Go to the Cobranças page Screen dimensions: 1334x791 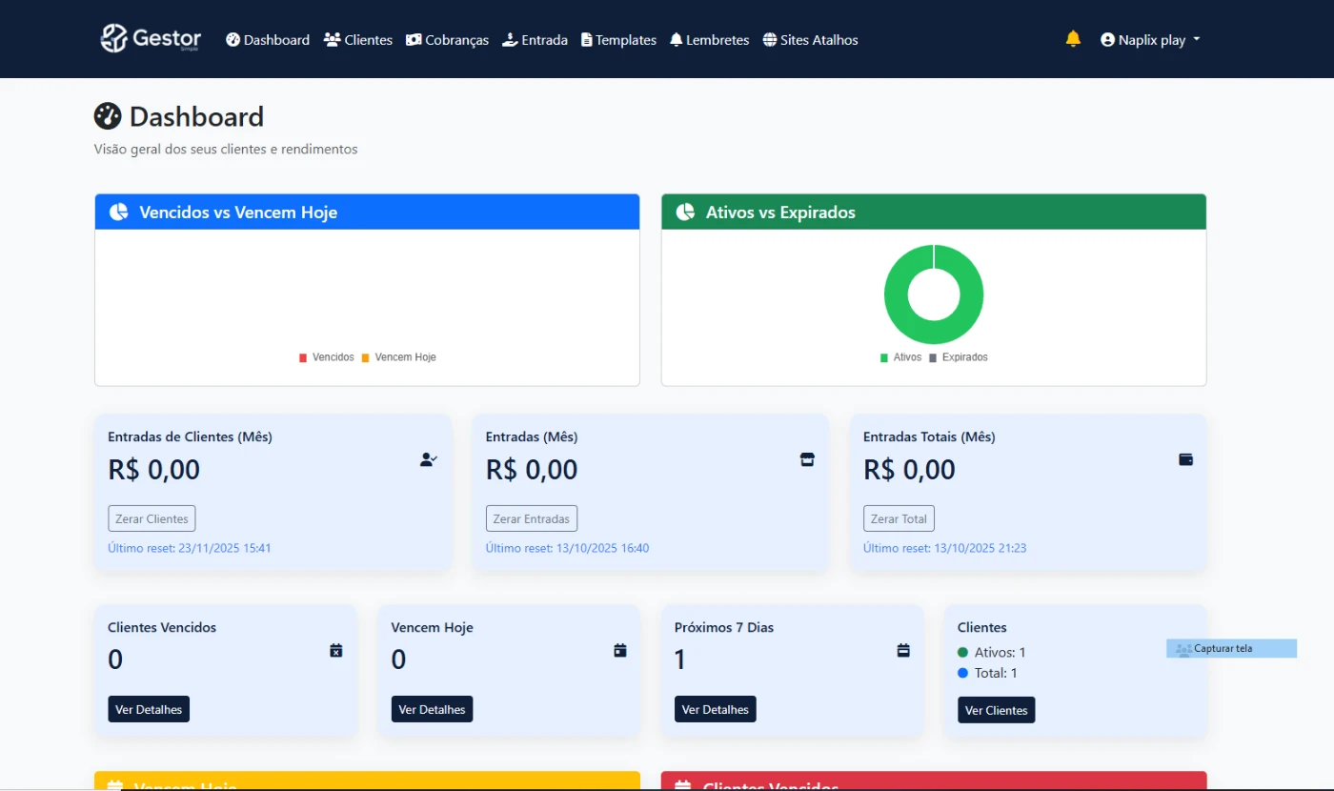coord(447,40)
